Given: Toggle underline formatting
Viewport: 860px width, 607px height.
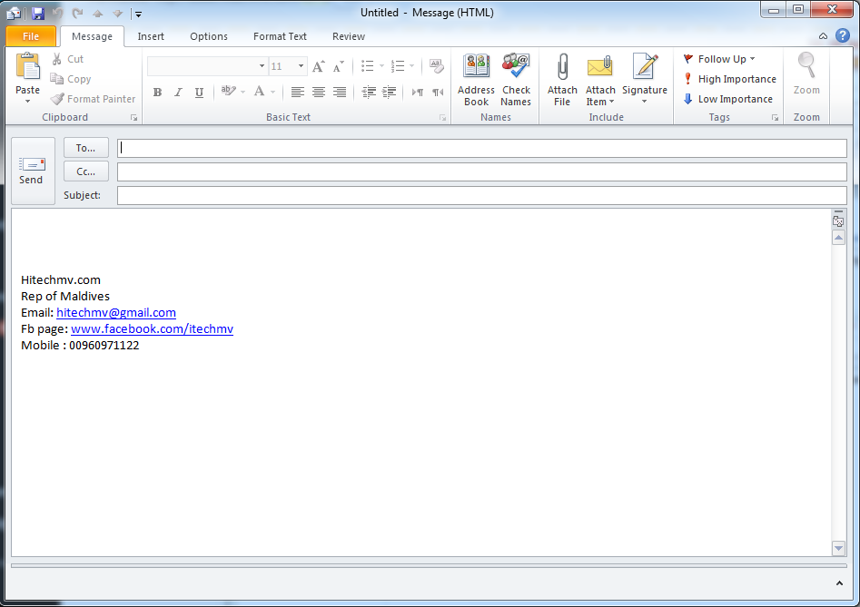Looking at the screenshot, I should [199, 92].
